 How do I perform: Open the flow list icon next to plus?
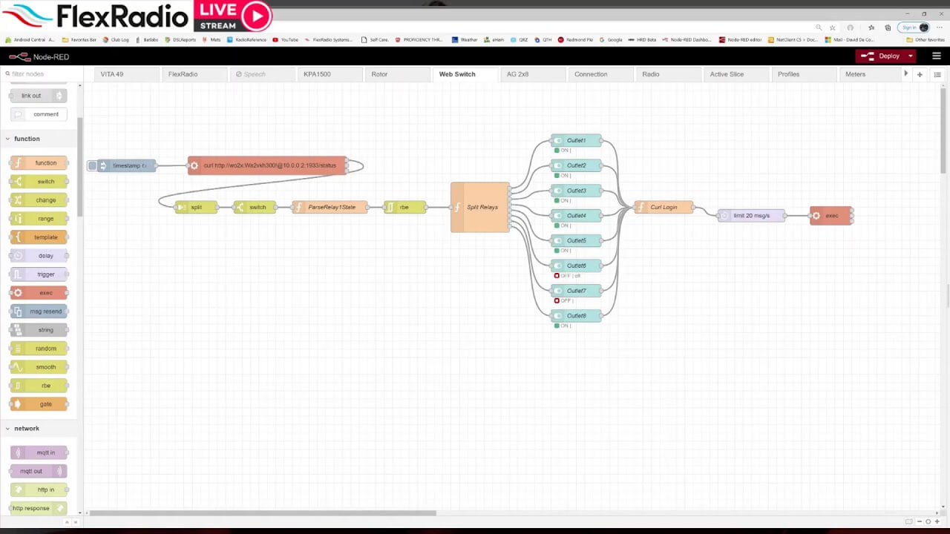(x=937, y=74)
